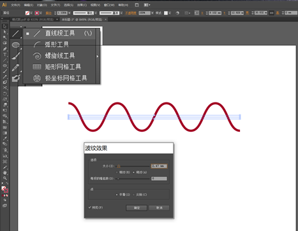Select the Pen tool
The image size is (298, 231).
(4, 49)
